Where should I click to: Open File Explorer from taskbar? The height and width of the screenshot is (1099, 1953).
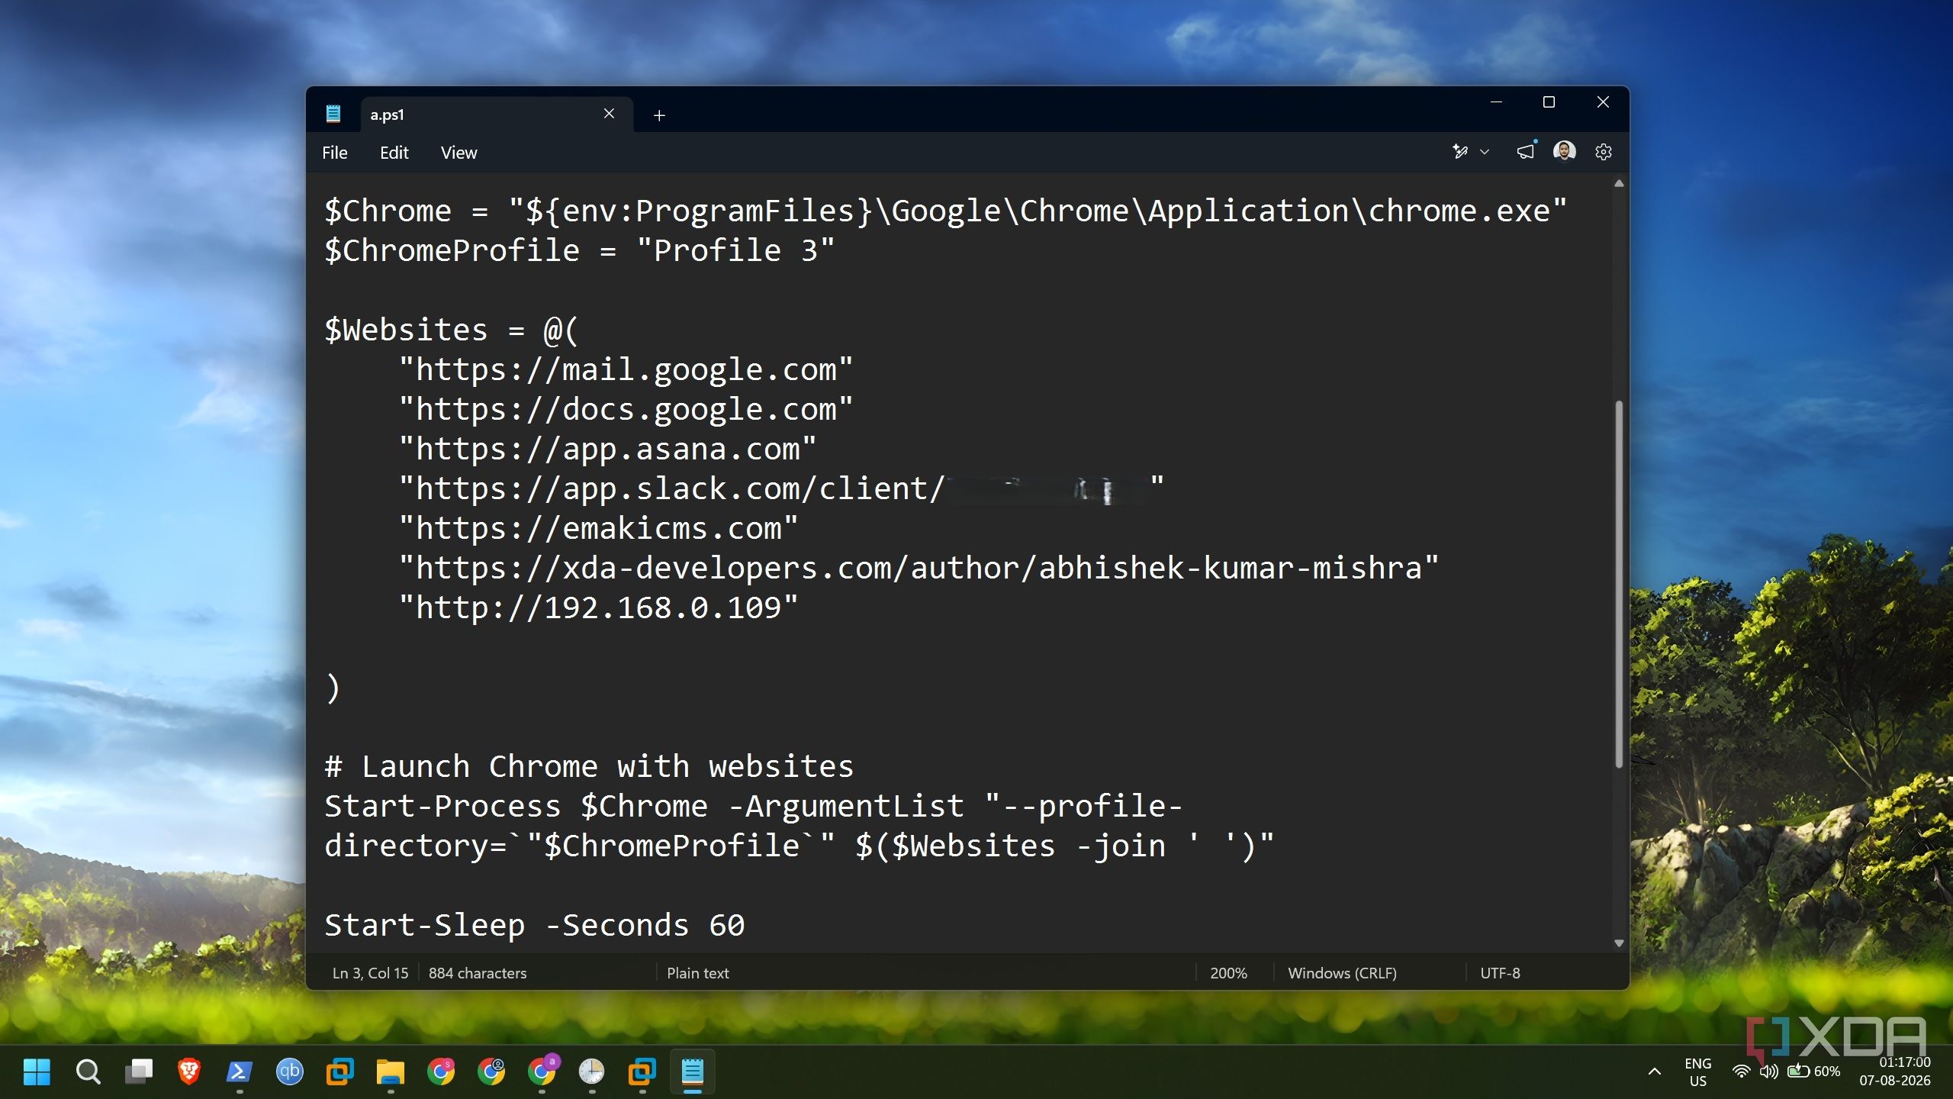[x=391, y=1072]
